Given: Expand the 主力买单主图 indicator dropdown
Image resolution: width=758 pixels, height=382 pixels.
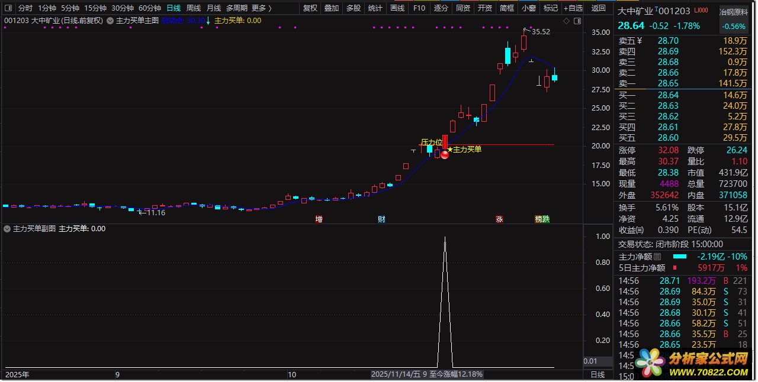Looking at the screenshot, I should point(110,21).
